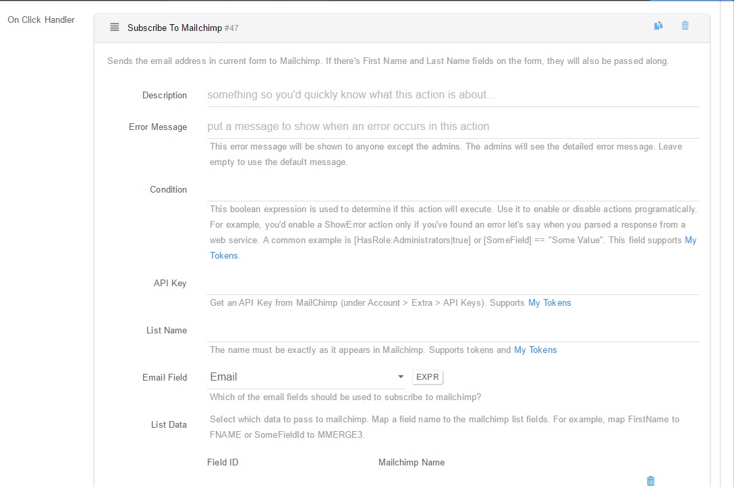Open the Email Field dropdown
The image size is (734, 487).
click(x=306, y=377)
